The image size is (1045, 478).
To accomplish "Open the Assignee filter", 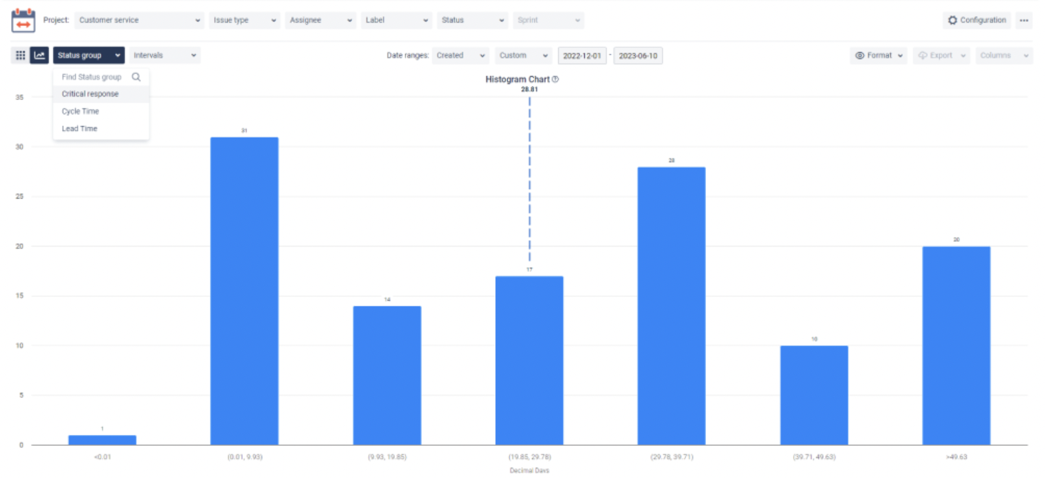I will tap(320, 20).
